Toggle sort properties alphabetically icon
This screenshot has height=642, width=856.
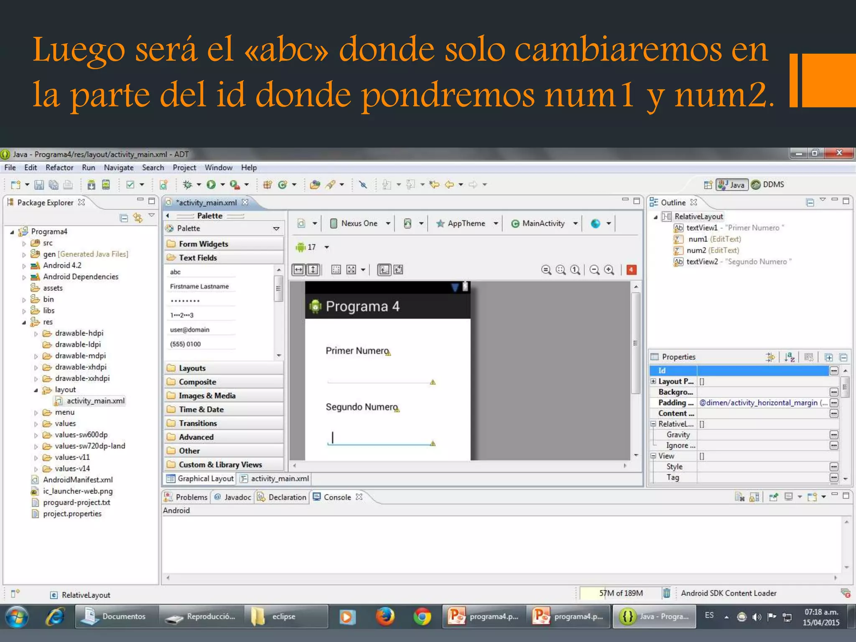(789, 357)
